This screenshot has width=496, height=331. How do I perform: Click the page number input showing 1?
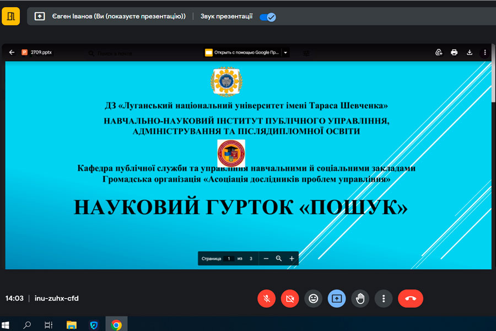(x=229, y=259)
